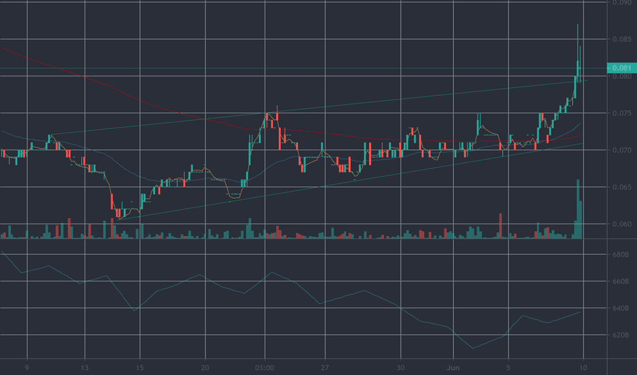Click the date label 30 on the time axis
637x375 pixels.
point(401,367)
